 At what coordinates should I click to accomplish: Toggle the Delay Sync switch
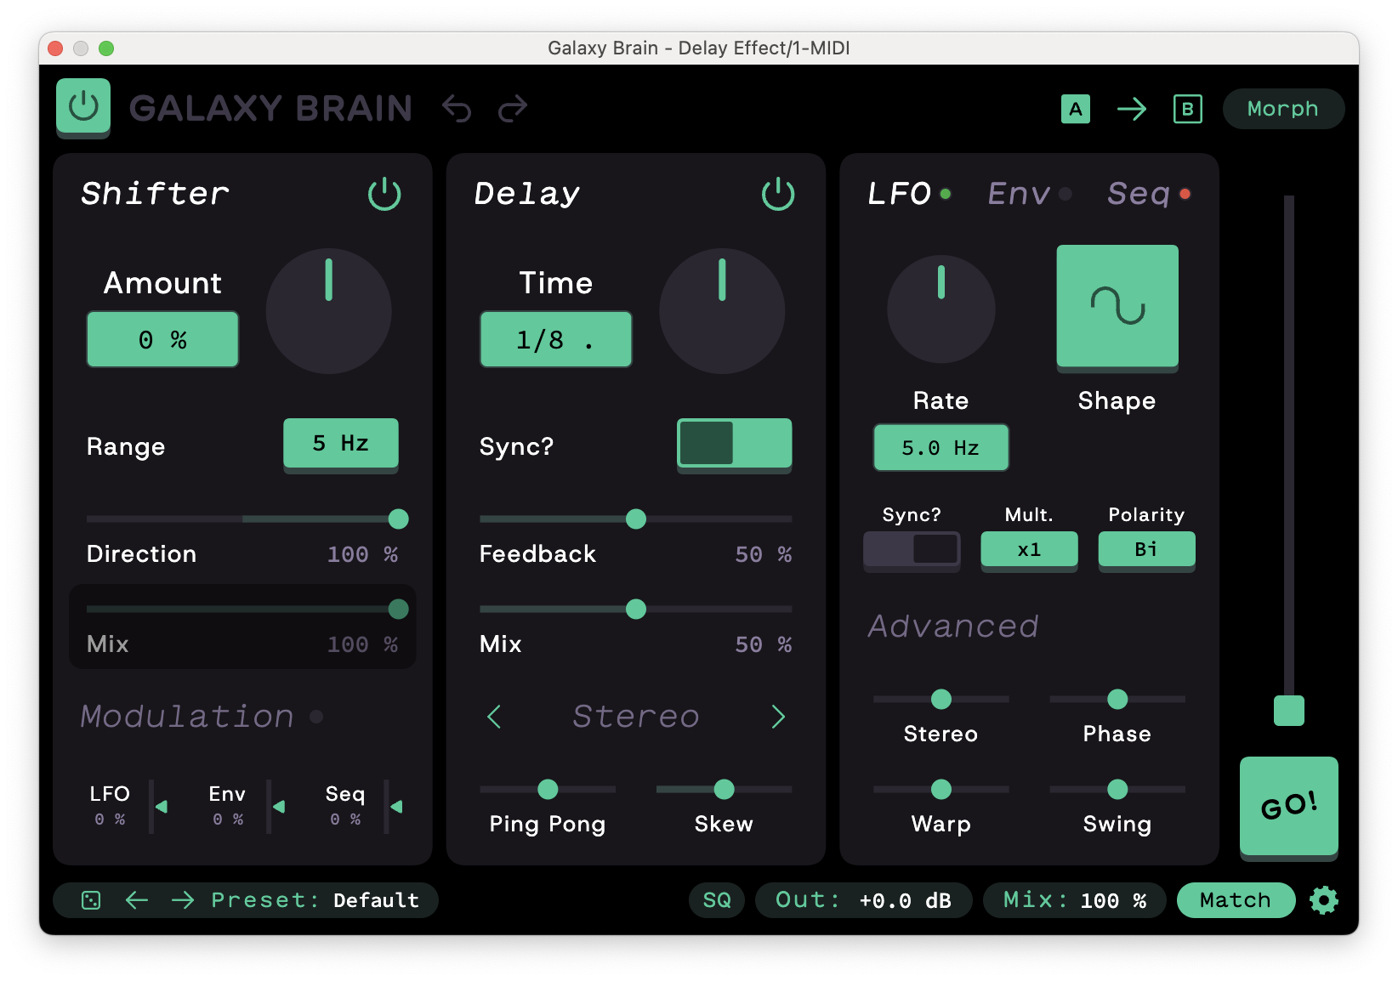734,443
